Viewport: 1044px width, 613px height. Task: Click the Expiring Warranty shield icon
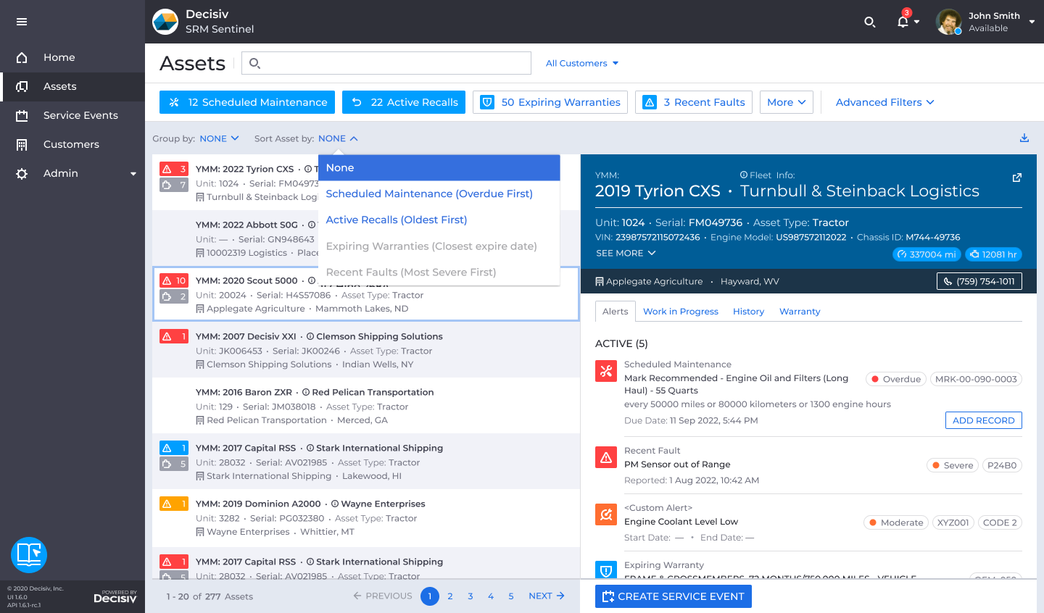click(606, 570)
